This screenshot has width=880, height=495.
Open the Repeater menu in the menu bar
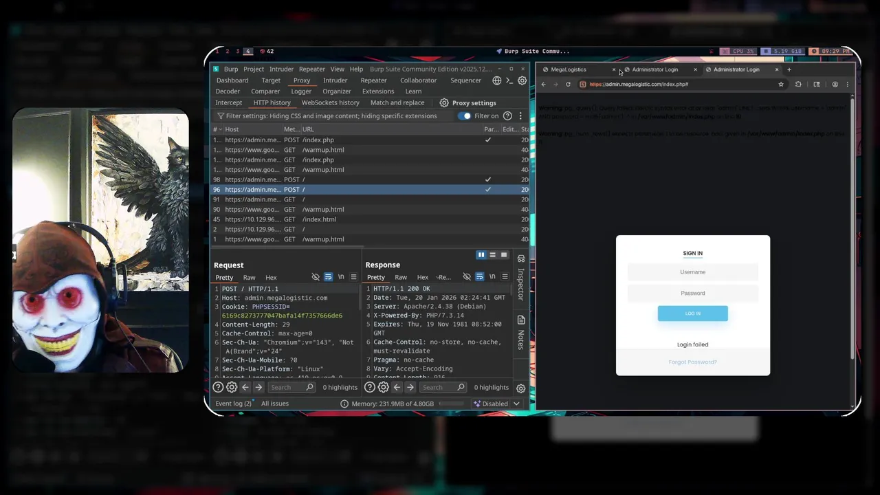coord(311,69)
